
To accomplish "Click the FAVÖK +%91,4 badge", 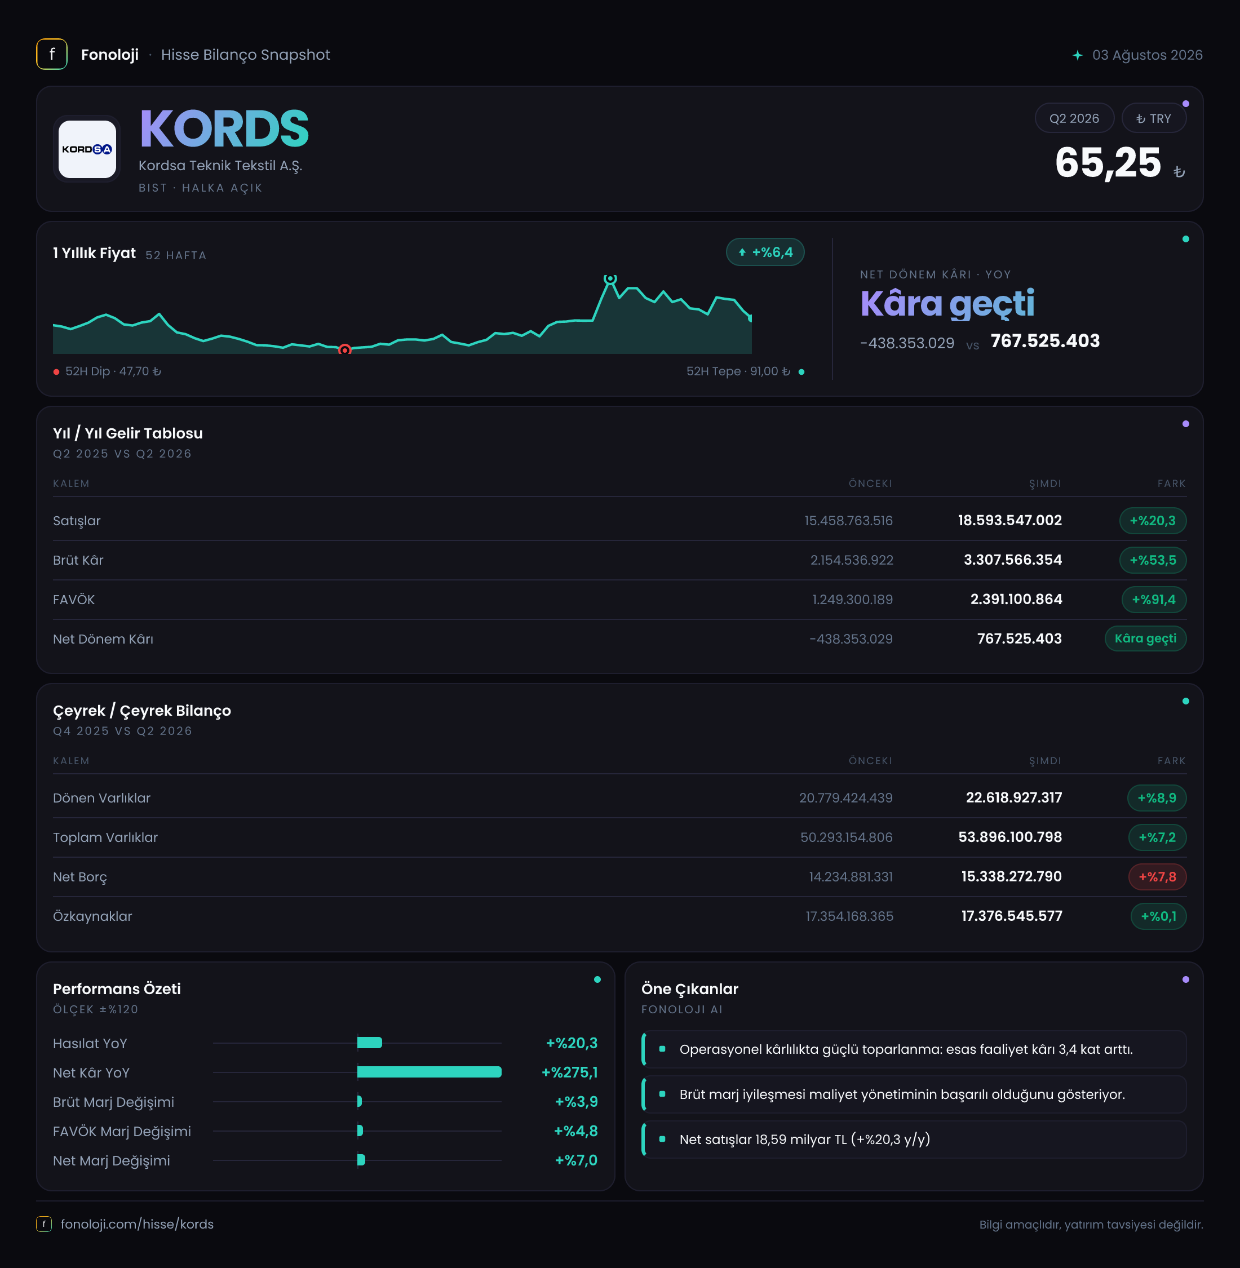I will [x=1153, y=599].
